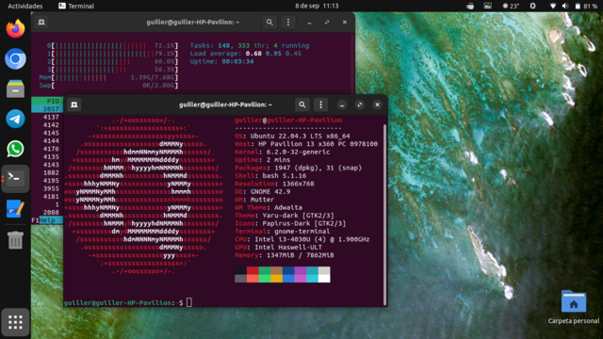The height and width of the screenshot is (339, 603).
Task: Click the Terminal dock icon
Action: click(15, 178)
